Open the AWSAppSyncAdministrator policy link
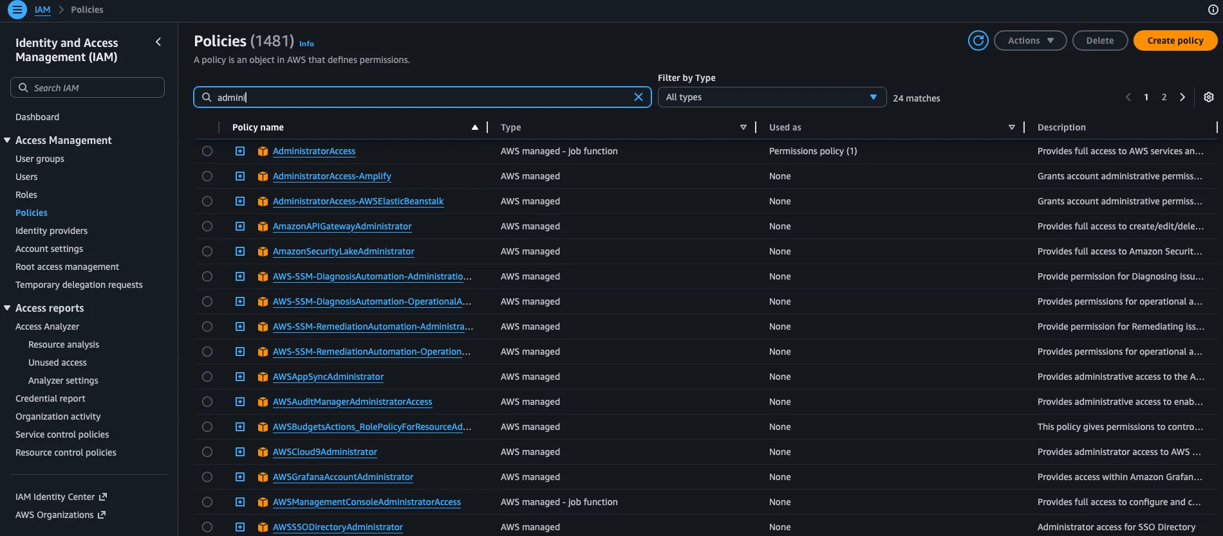The width and height of the screenshot is (1223, 536). [x=328, y=377]
